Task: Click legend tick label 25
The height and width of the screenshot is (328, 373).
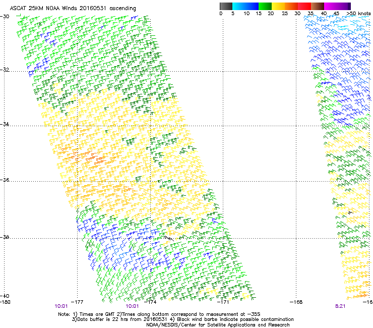Action: tap(285, 14)
